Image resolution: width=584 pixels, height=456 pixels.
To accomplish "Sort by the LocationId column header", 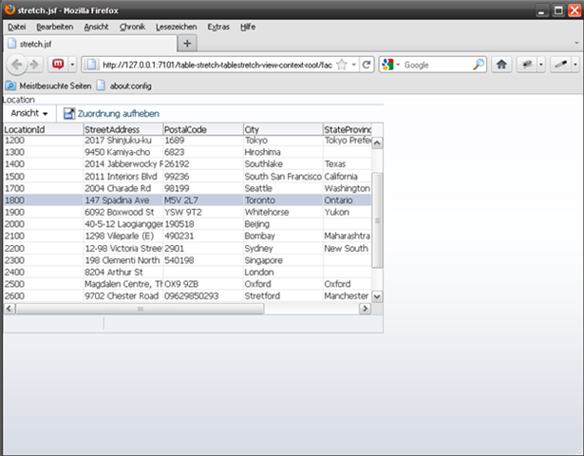I will click(43, 129).
